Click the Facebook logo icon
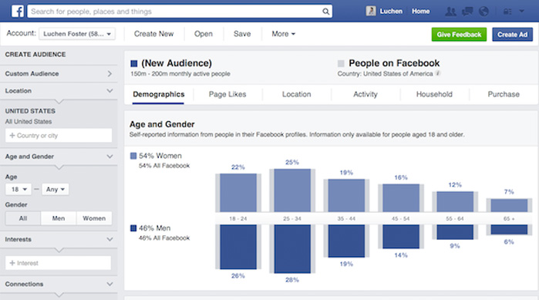Viewport: 539px width, 300px height. coord(18,12)
